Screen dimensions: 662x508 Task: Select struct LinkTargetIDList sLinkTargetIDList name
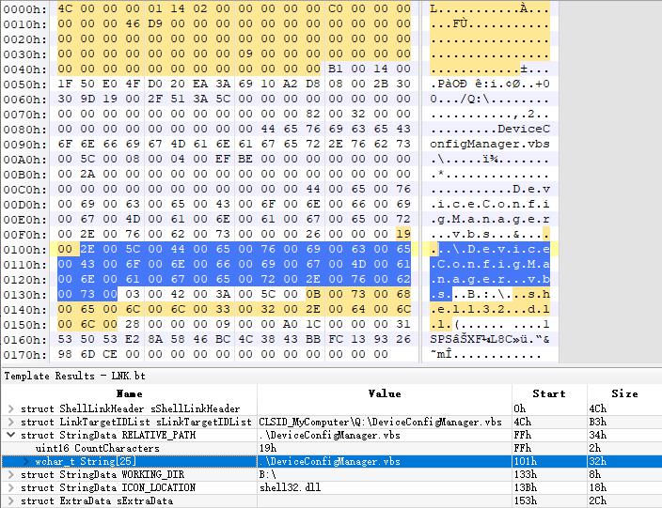(x=136, y=422)
